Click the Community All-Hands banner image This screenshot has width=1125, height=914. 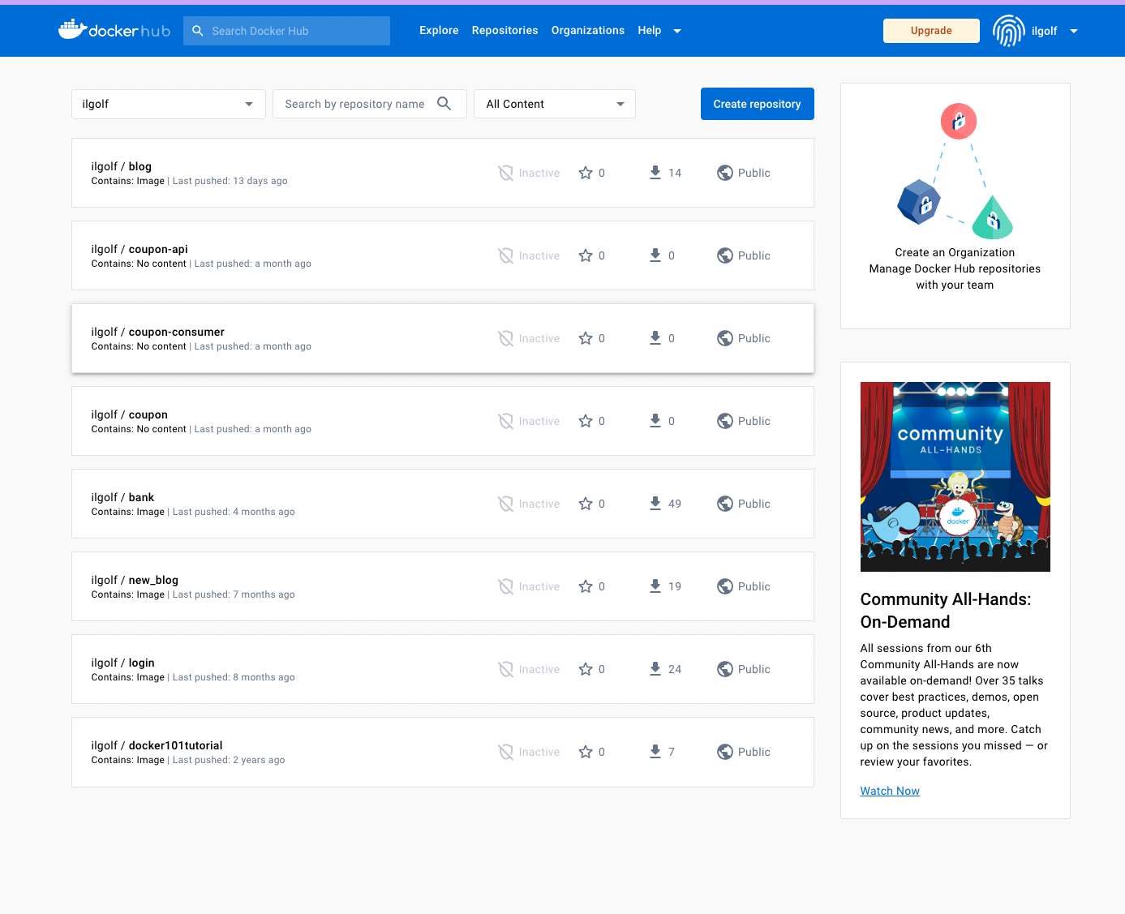(955, 477)
